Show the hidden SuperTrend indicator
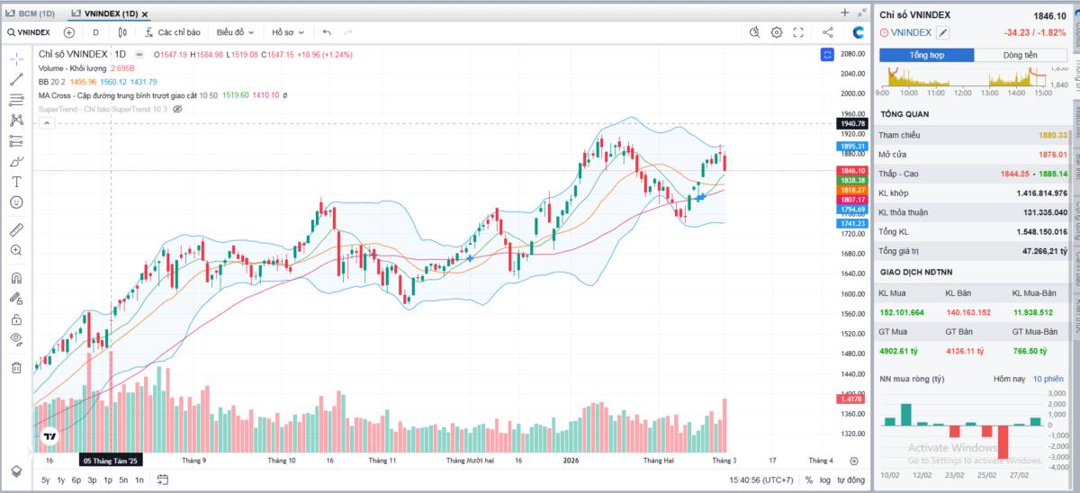The height and width of the screenshot is (493, 1080). coord(177,109)
